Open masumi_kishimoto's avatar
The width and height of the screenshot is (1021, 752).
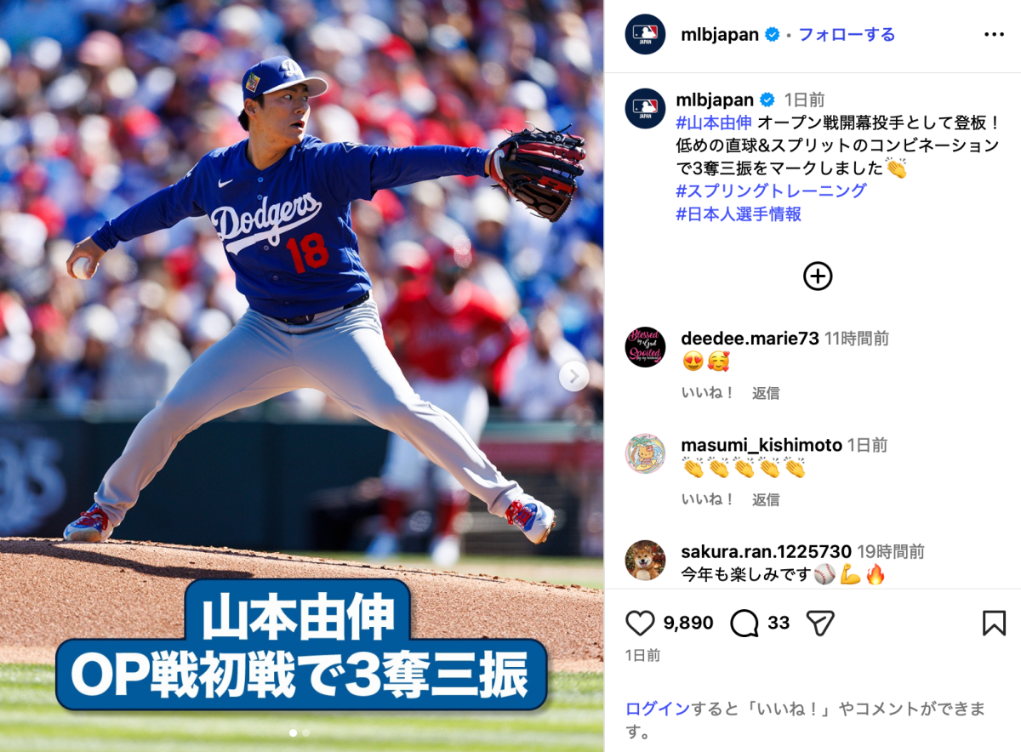pyautogui.click(x=645, y=453)
